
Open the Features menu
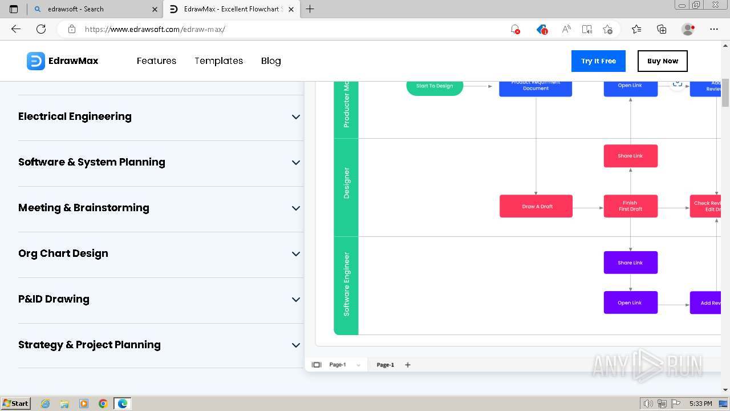(x=156, y=61)
